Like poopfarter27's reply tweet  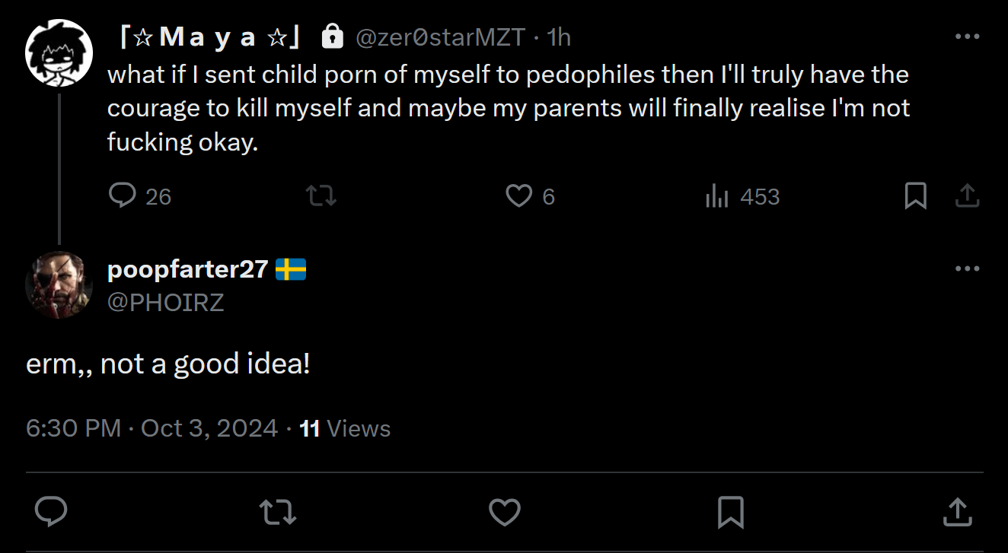click(504, 511)
